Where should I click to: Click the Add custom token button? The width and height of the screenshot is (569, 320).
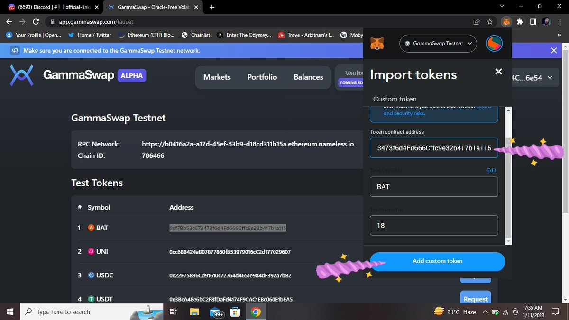click(437, 261)
